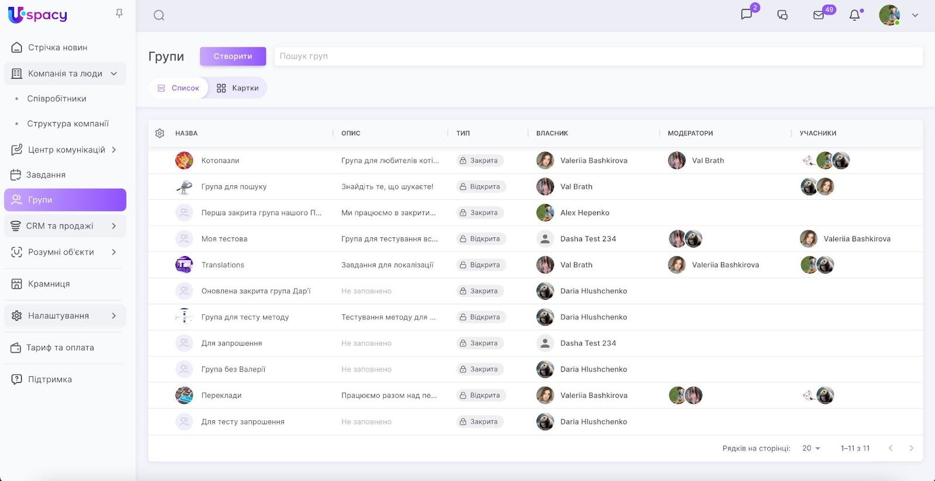Click participant Valeriia Bashkirova in Моя тестова row

click(857, 238)
